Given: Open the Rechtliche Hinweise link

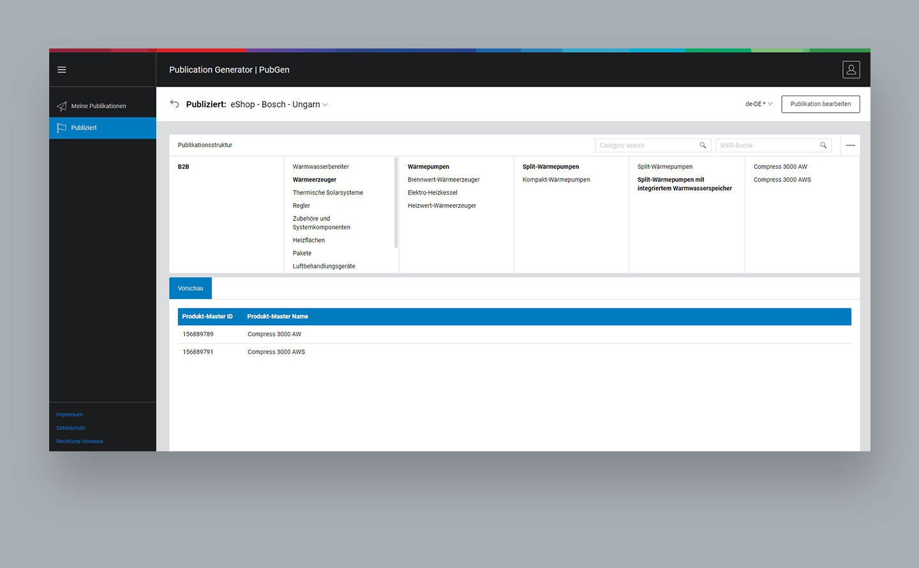Looking at the screenshot, I should click(x=80, y=441).
